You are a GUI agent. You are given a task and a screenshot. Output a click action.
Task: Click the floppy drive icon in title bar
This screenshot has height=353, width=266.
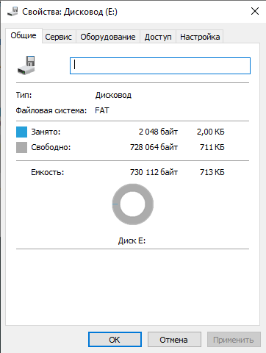click(12, 12)
